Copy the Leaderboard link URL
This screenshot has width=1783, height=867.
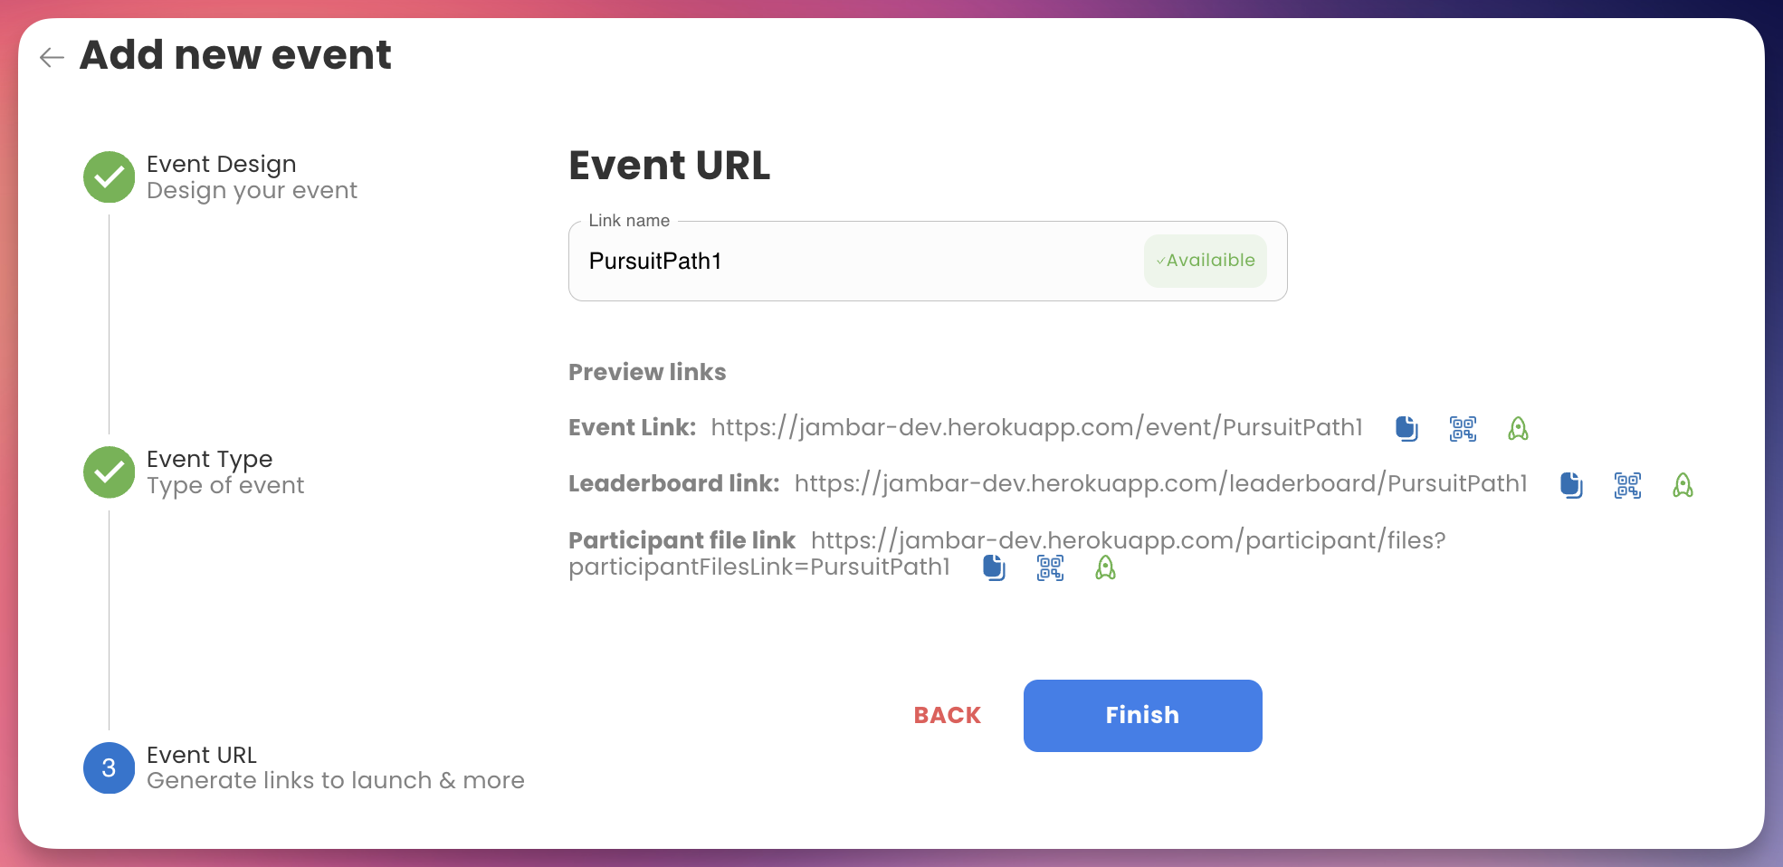point(1571,485)
